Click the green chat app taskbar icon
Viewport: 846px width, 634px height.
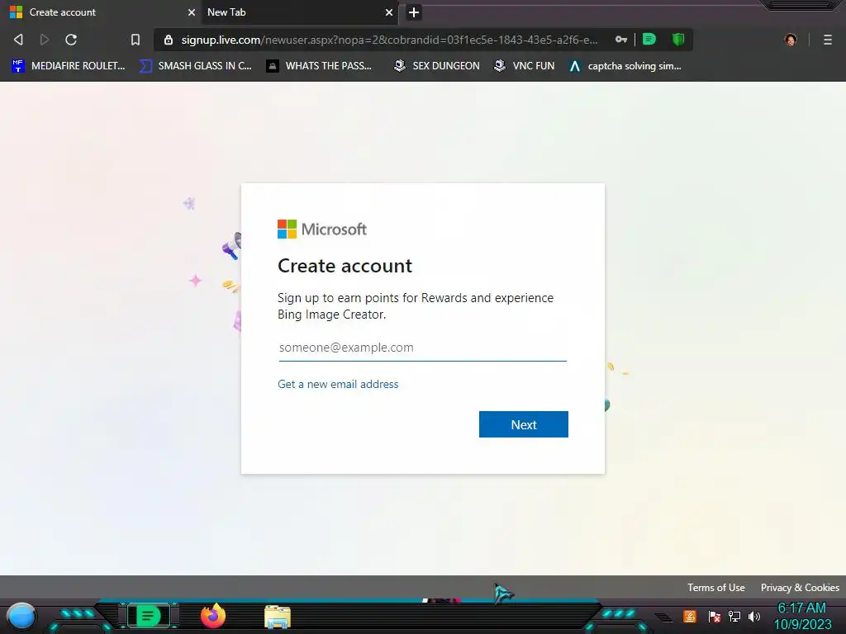tap(149, 616)
